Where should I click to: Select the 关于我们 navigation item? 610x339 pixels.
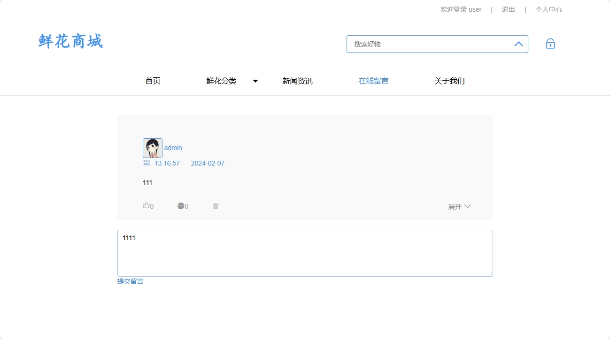[x=449, y=81]
